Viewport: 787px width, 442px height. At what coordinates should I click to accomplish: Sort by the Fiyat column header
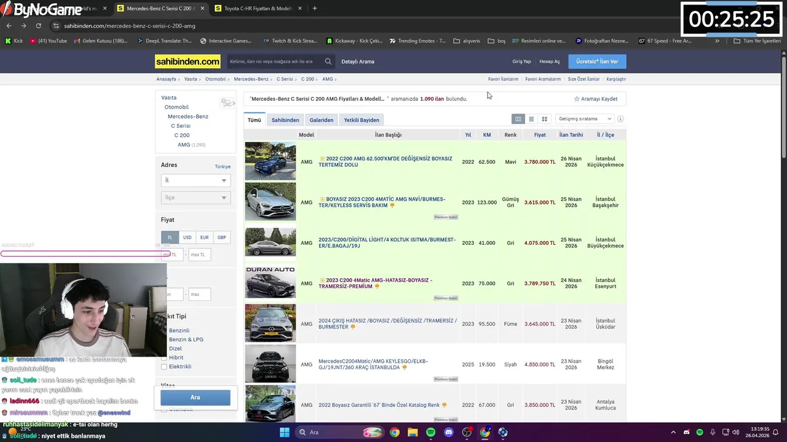pyautogui.click(x=540, y=135)
